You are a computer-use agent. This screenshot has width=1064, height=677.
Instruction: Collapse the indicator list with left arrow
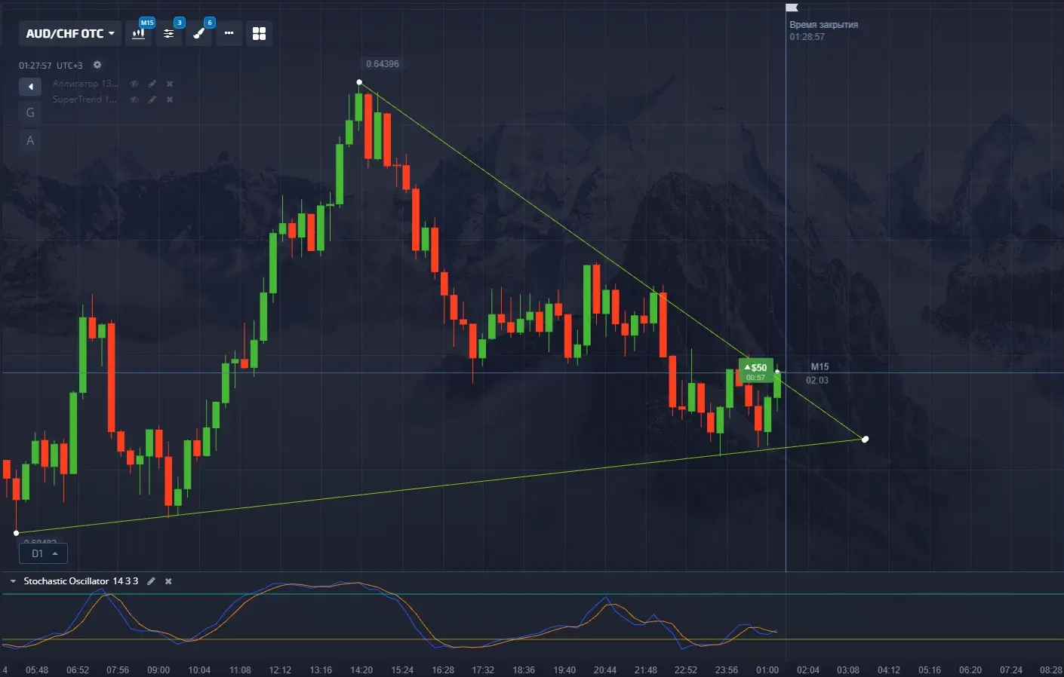click(30, 87)
